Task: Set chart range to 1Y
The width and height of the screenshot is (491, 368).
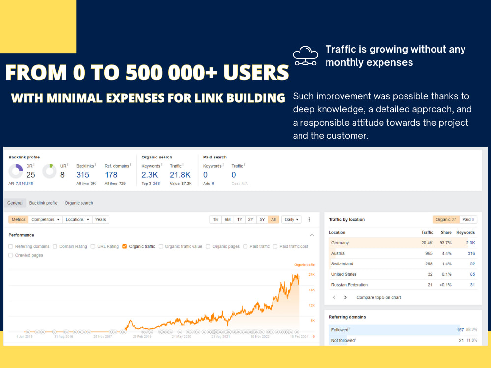Action: pos(240,220)
